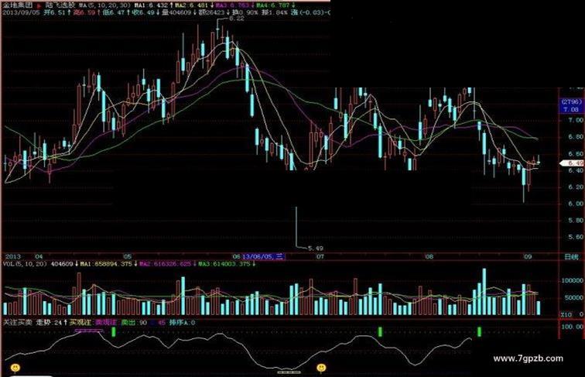Click the 卖出:90 green label
Screen dimensions: 585x377
coord(135,322)
